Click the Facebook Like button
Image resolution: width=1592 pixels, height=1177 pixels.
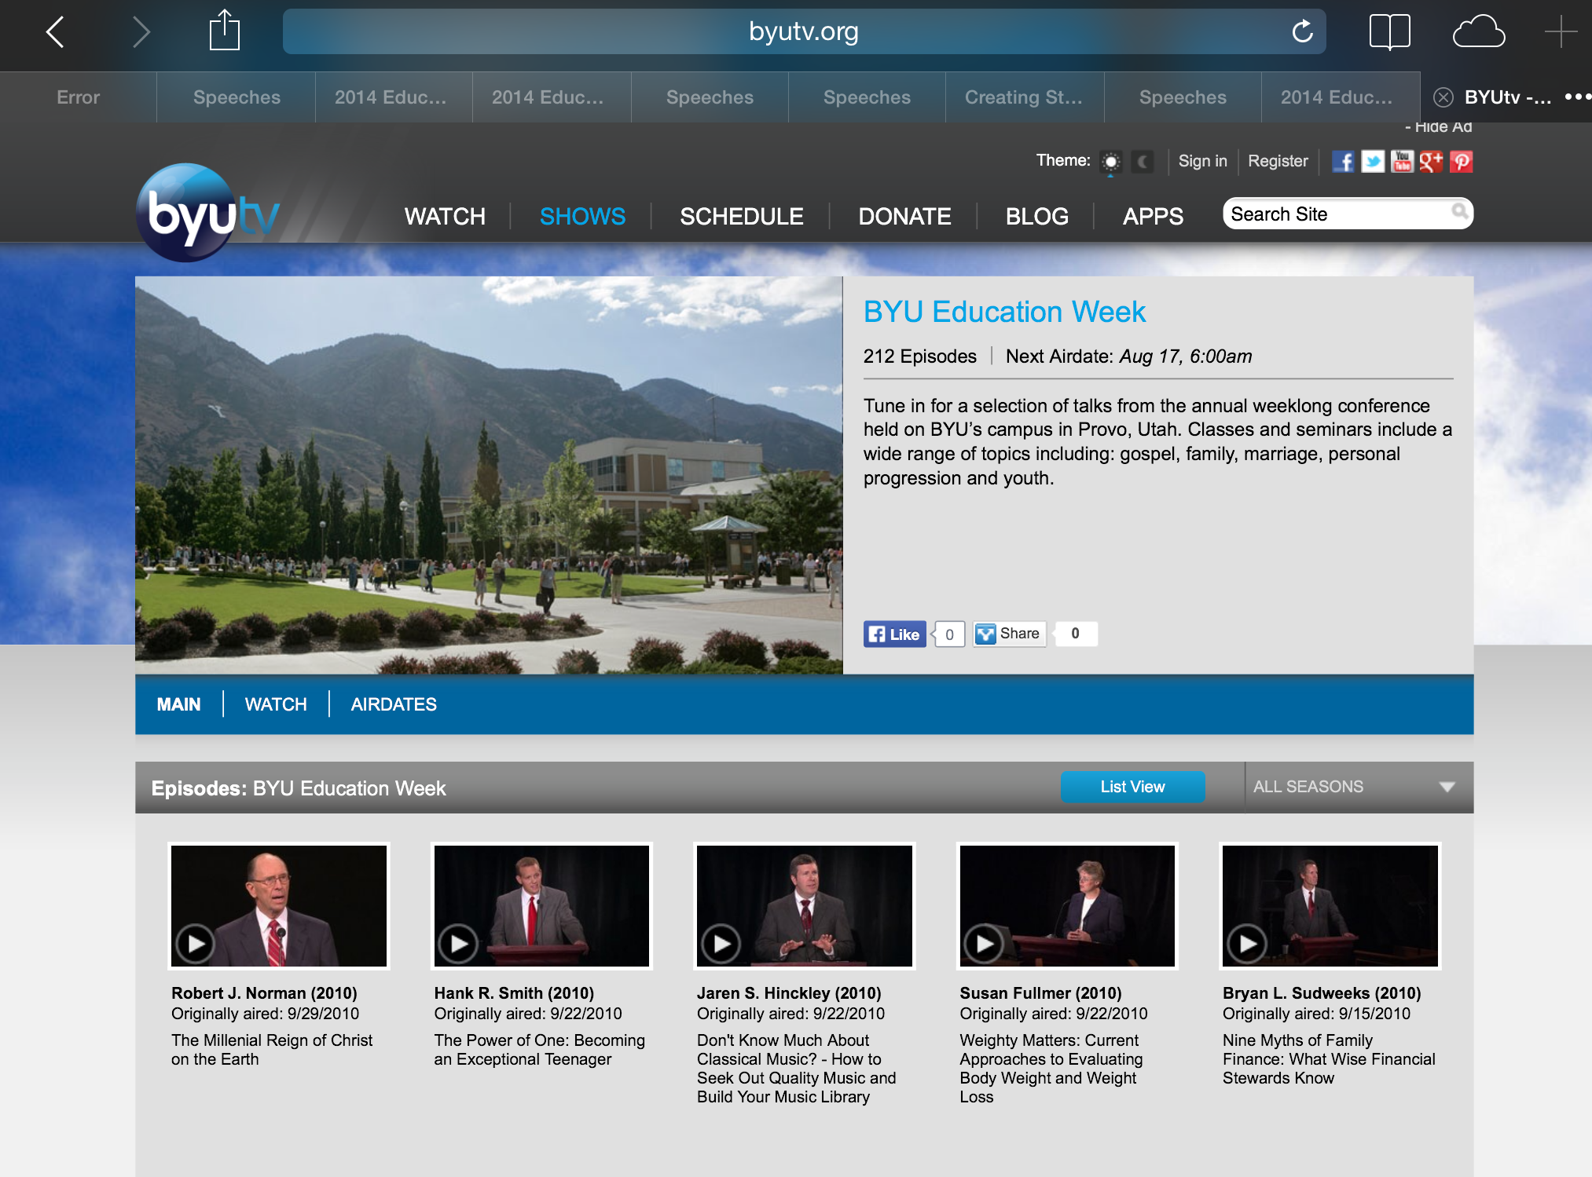(894, 634)
